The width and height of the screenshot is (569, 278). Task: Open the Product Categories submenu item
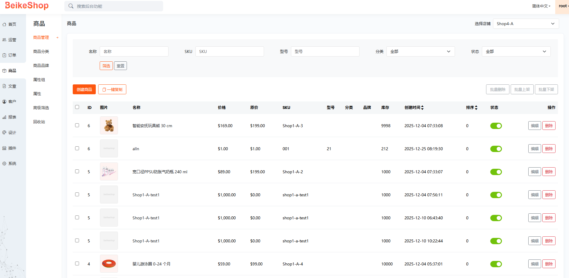pyautogui.click(x=41, y=51)
